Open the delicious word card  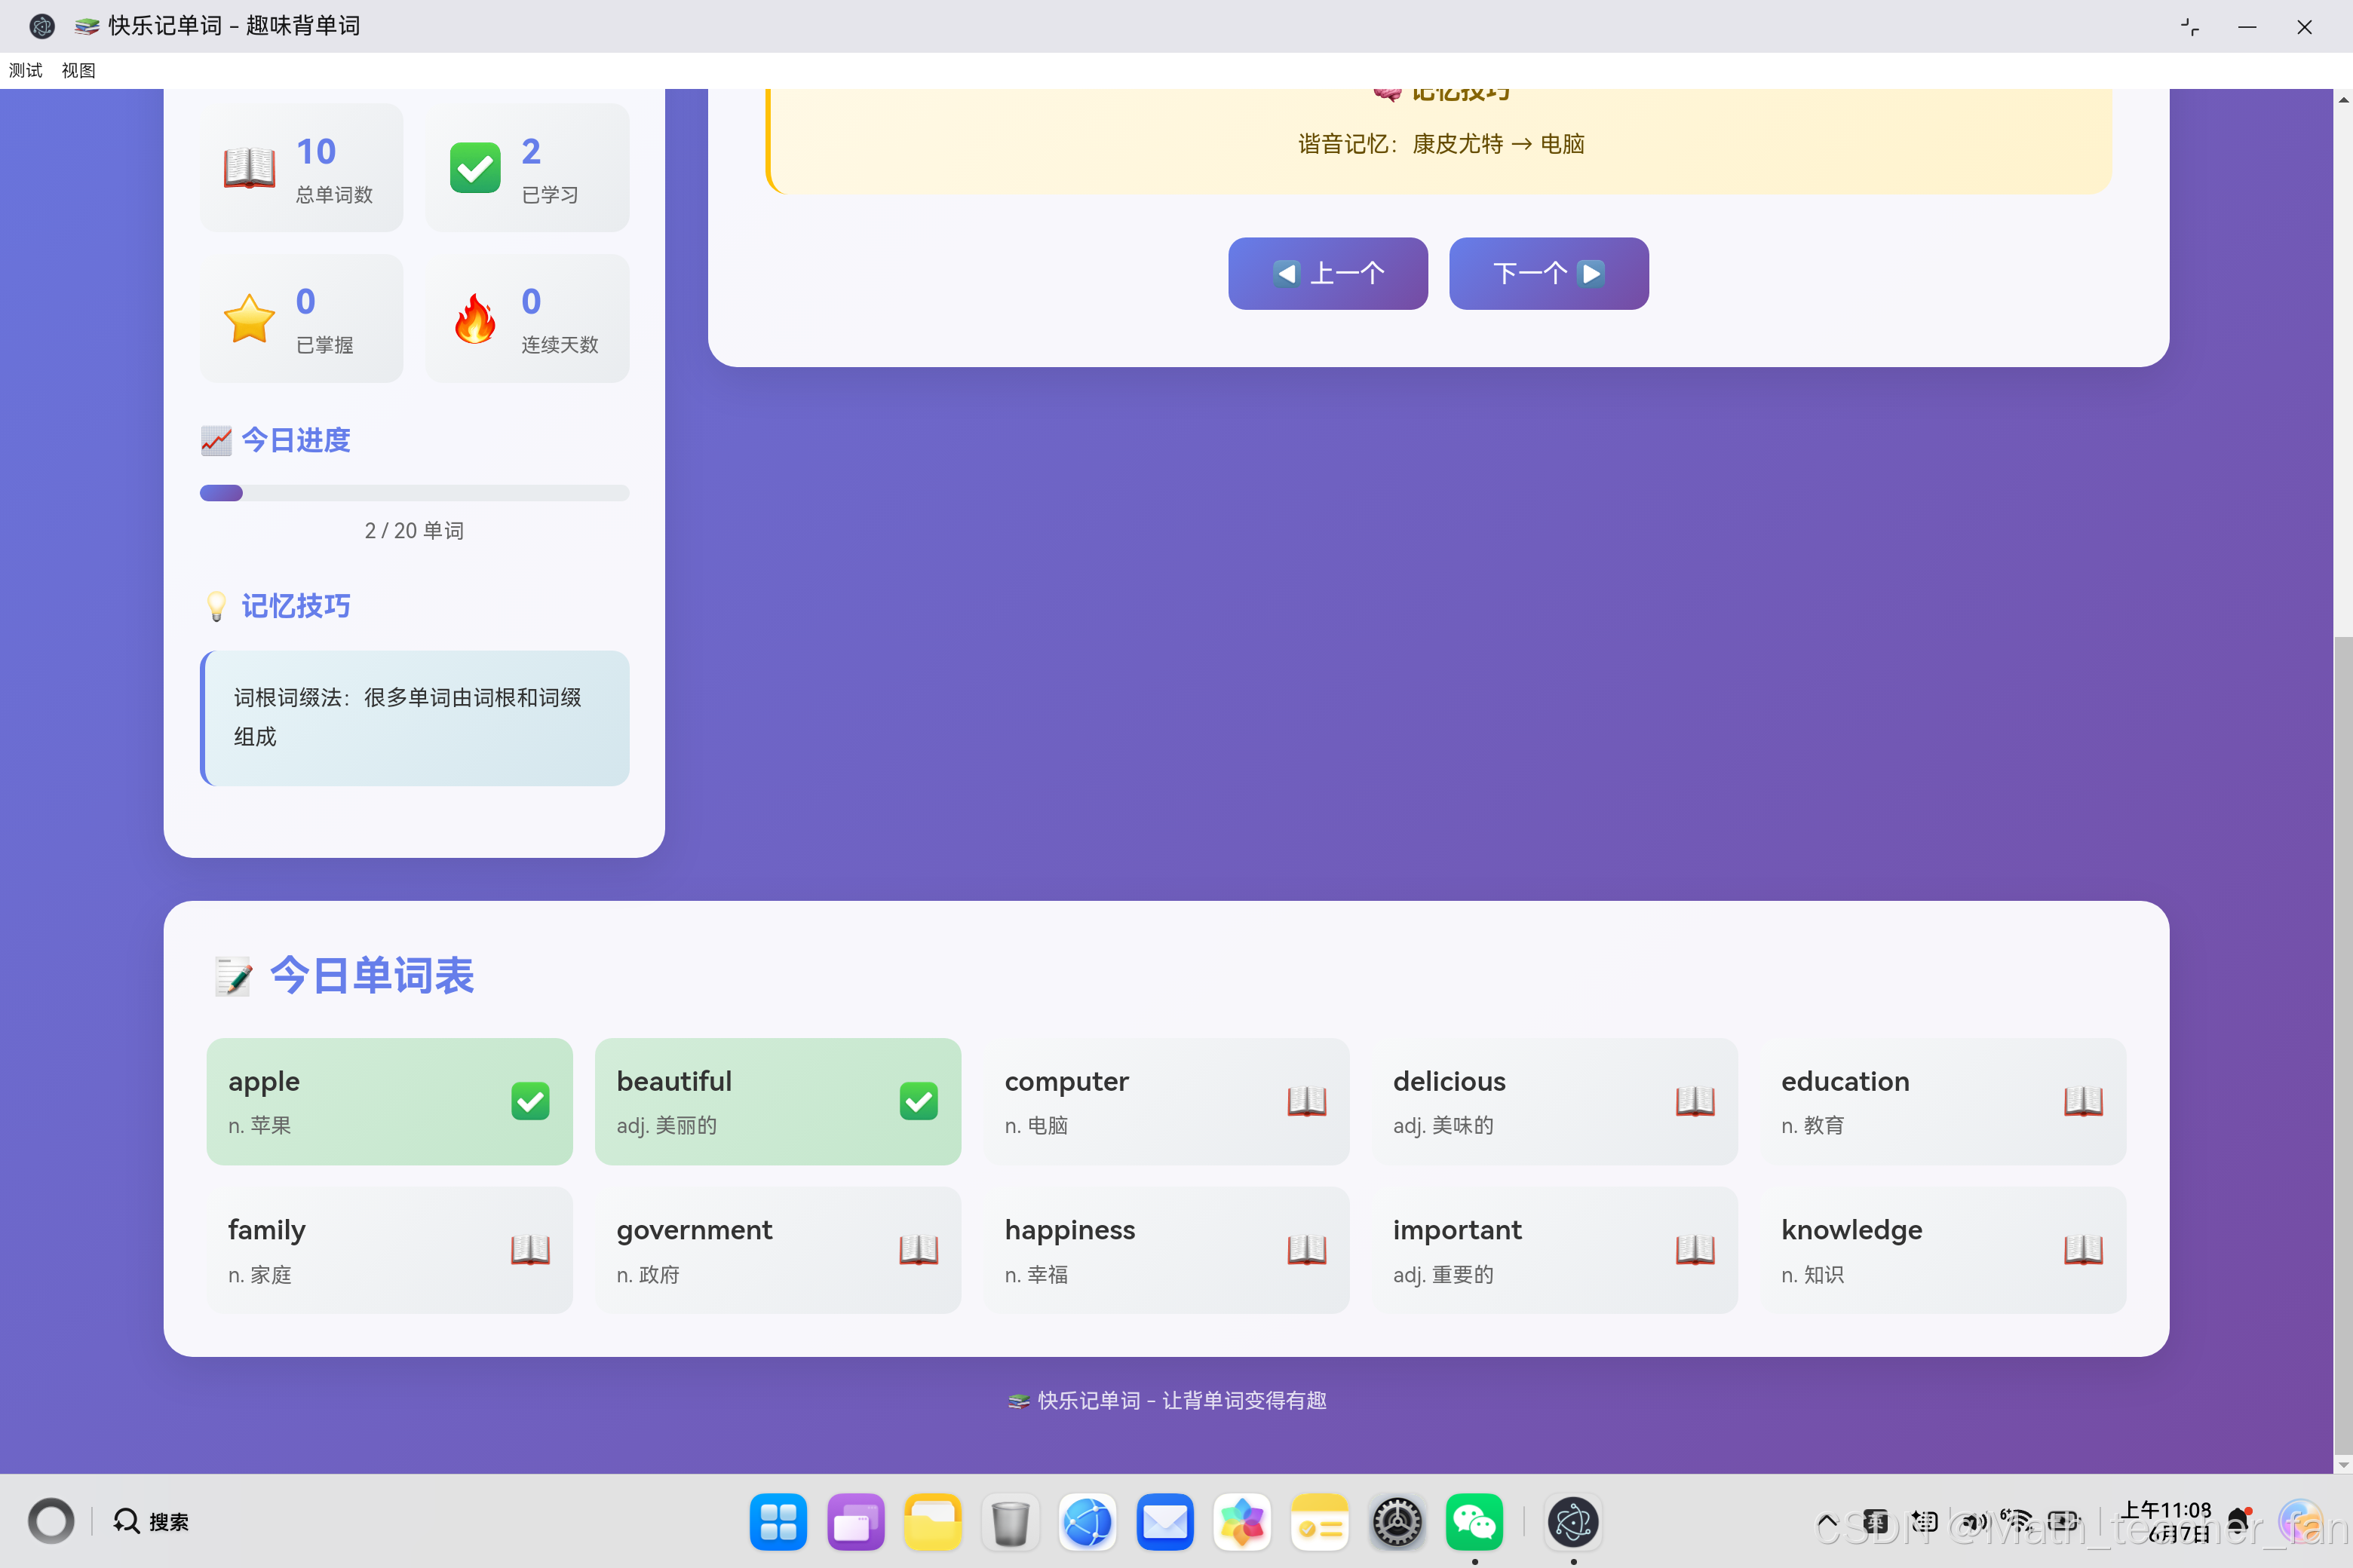(x=1554, y=1101)
